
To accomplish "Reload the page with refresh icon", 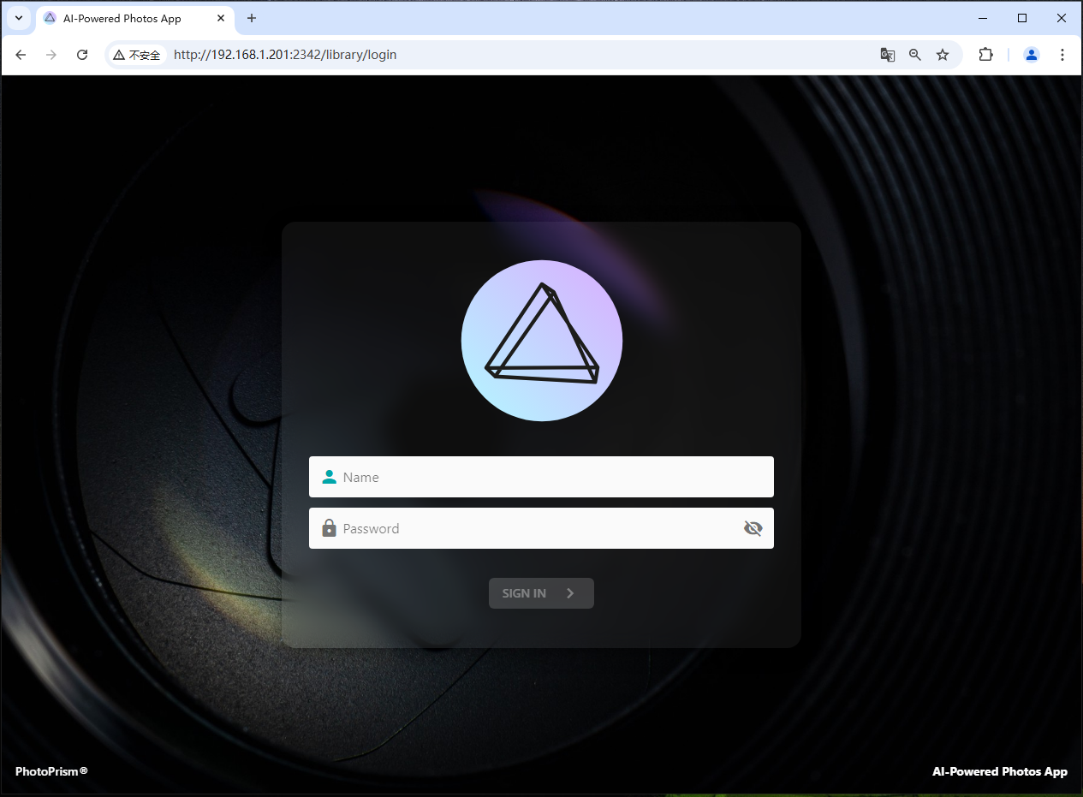I will coord(82,55).
